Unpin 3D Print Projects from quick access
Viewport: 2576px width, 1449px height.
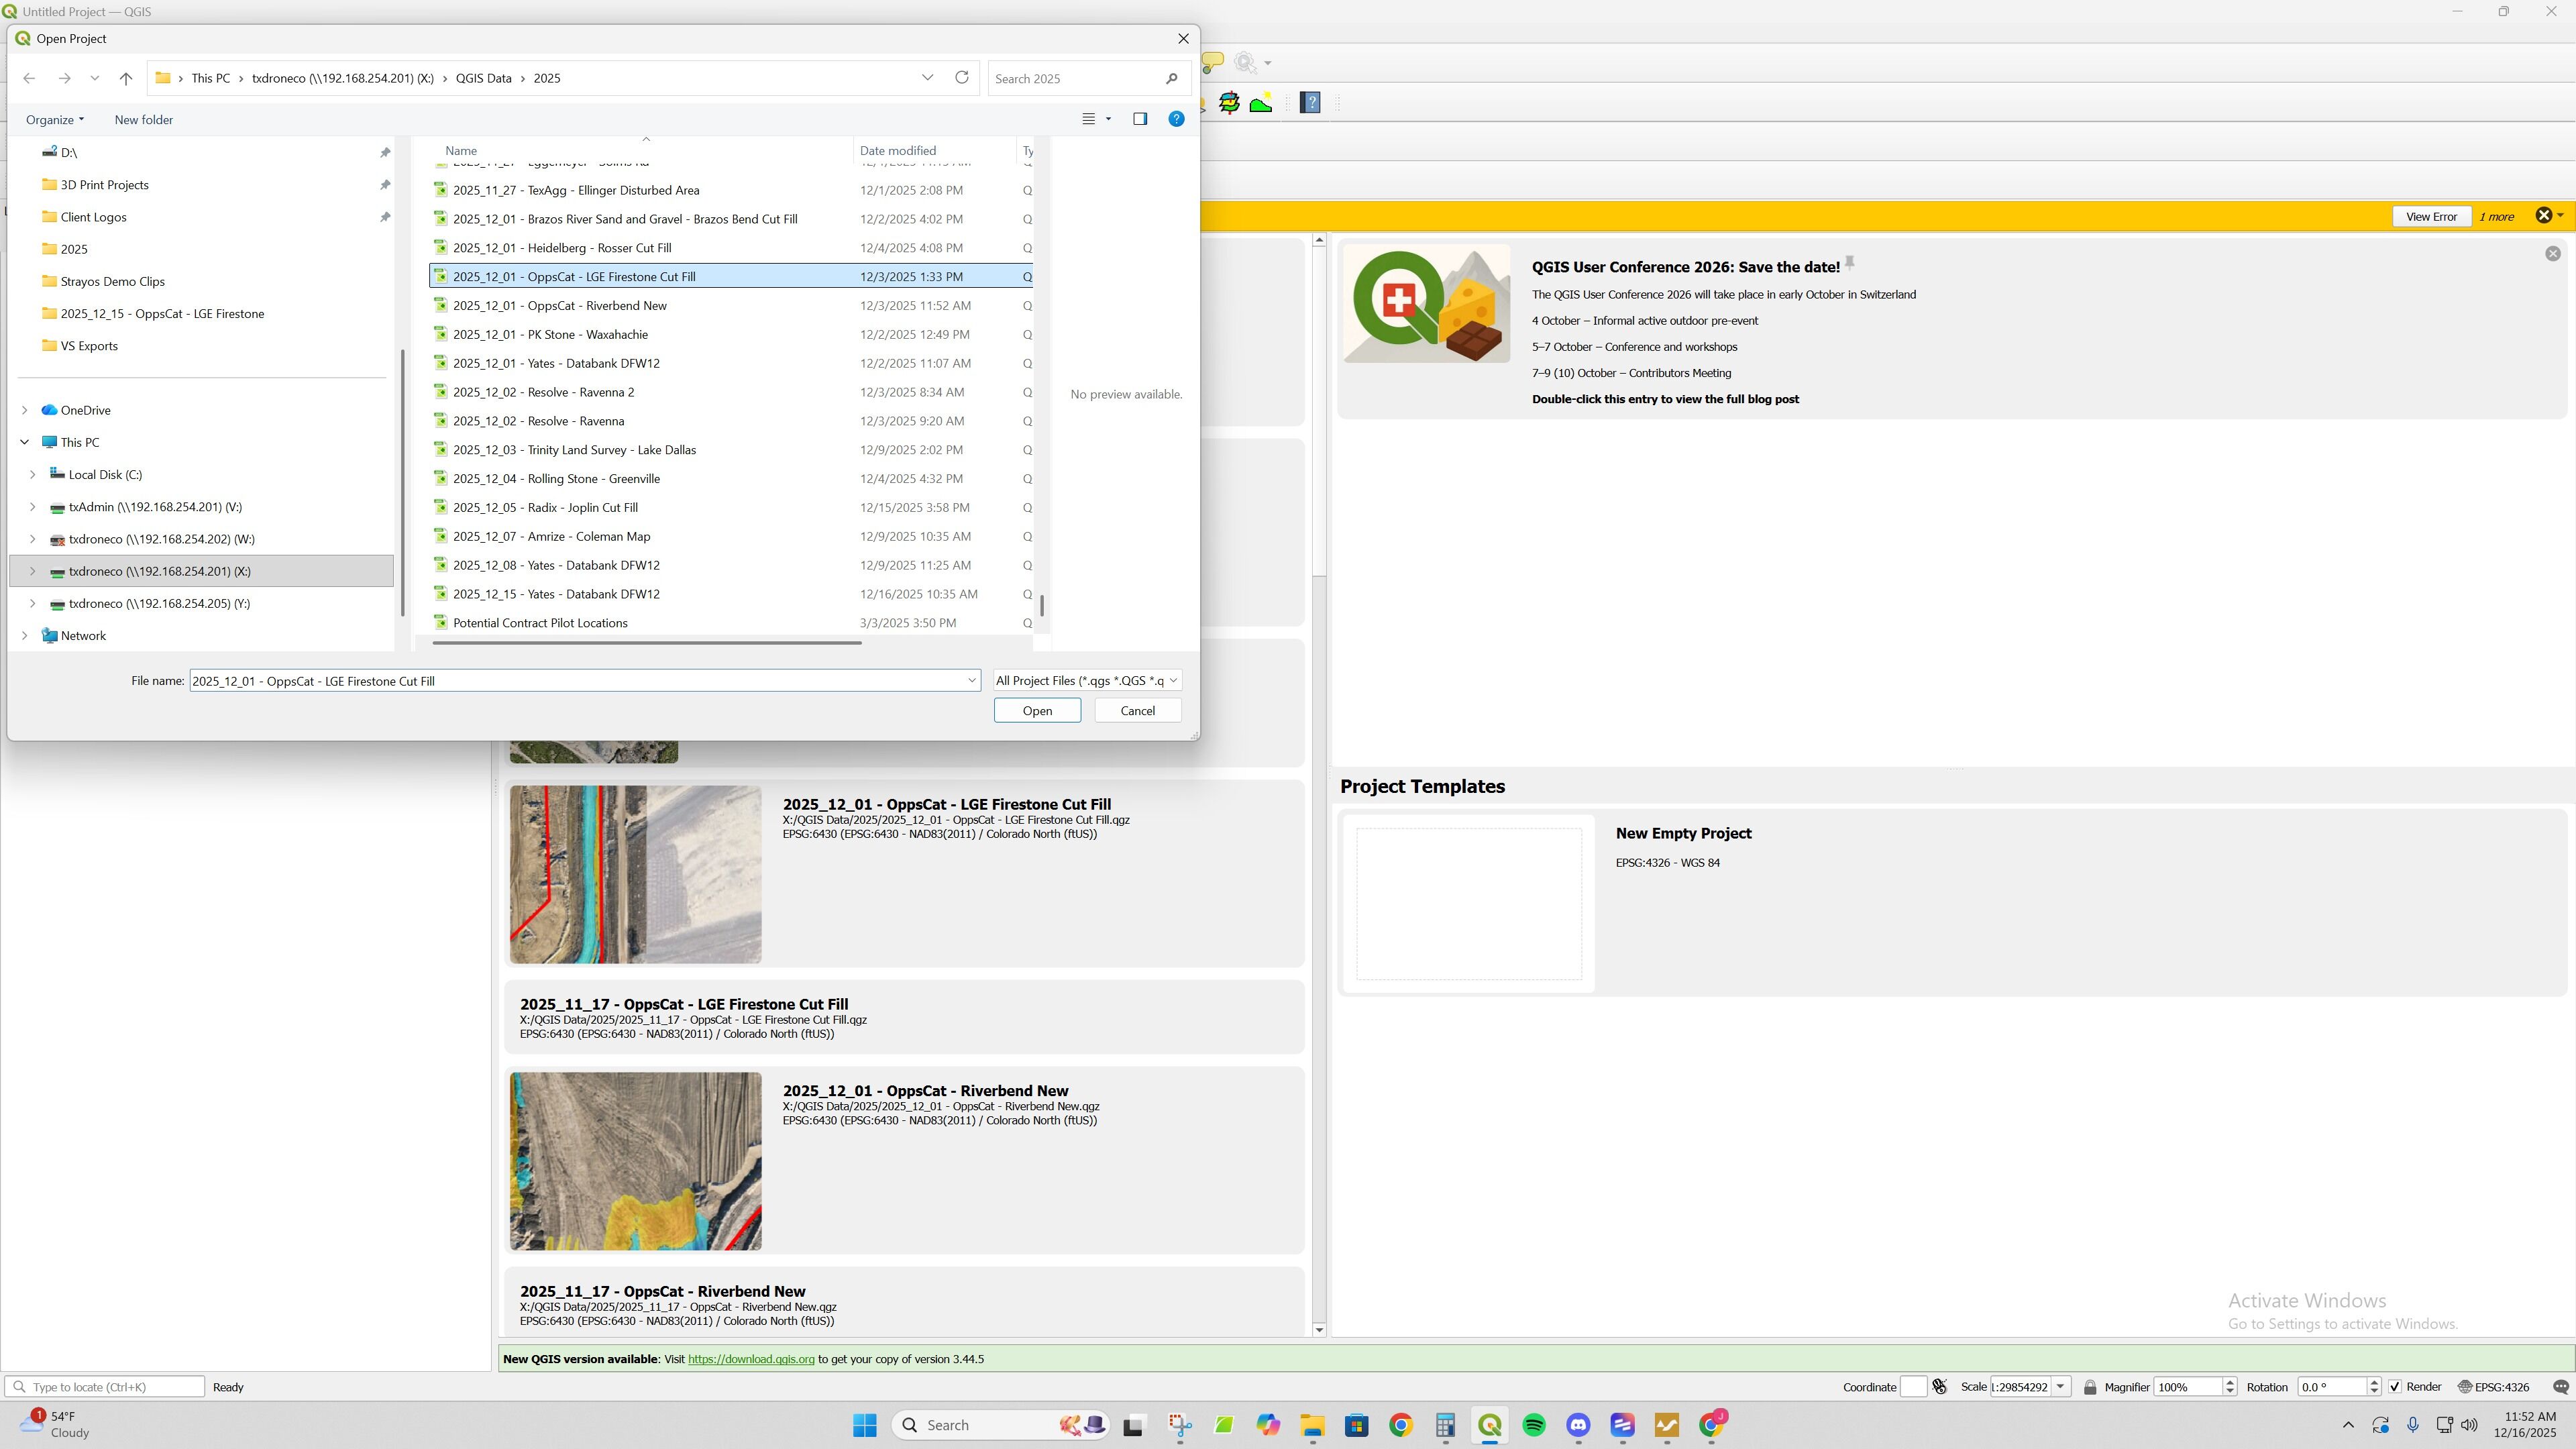[x=385, y=185]
